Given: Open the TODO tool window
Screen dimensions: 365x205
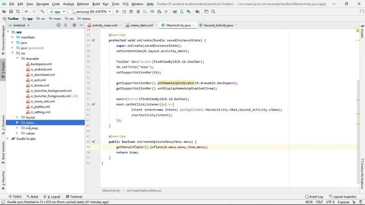Looking at the screenshot, I should point(15,196).
